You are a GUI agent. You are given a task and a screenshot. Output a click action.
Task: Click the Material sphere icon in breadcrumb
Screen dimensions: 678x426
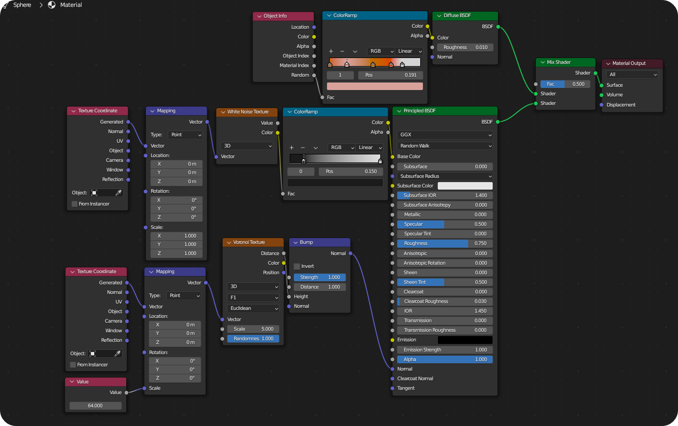coord(52,5)
